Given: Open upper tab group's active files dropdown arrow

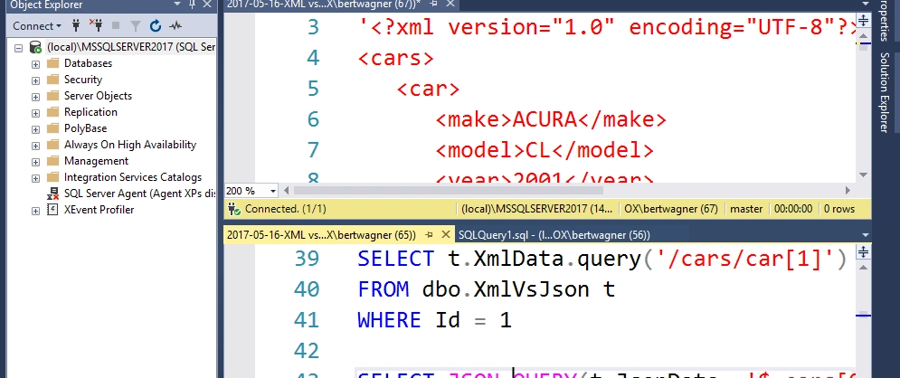Looking at the screenshot, I should click(865, 4).
